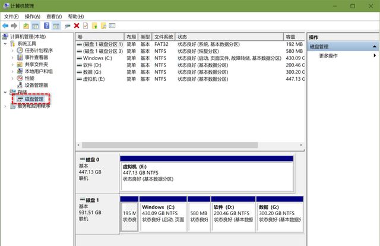The height and width of the screenshot is (246, 380).
Task: Open 共享文件夹 tree item
Action: (36, 65)
